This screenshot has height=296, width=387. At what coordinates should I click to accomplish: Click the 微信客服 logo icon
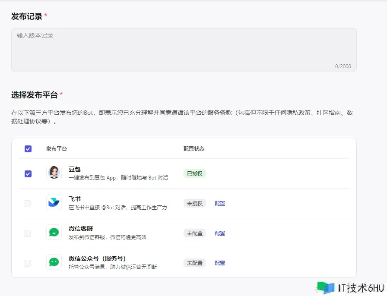click(x=54, y=232)
